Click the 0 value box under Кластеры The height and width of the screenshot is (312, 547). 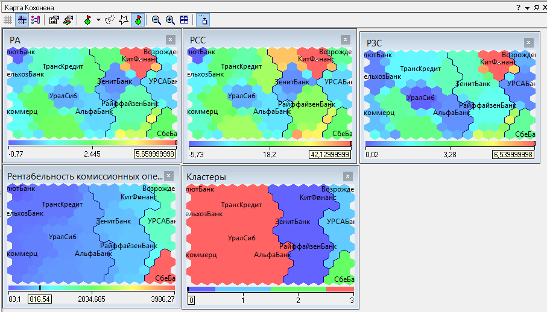tap(191, 300)
